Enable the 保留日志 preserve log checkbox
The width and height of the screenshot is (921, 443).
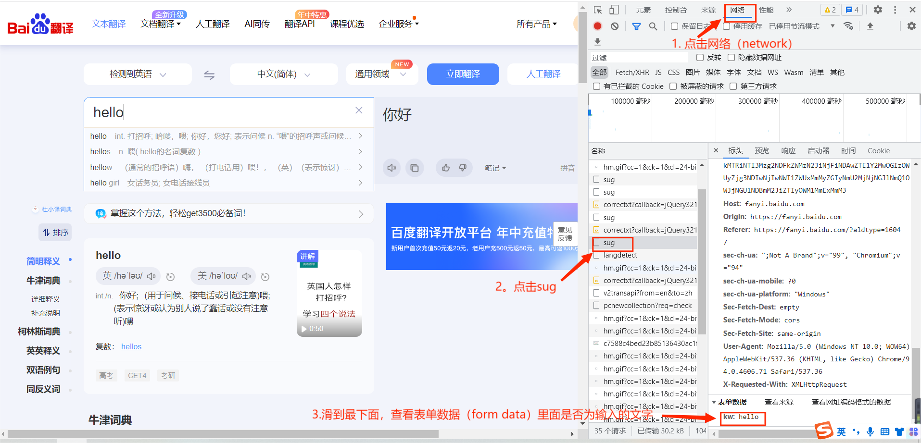(675, 26)
